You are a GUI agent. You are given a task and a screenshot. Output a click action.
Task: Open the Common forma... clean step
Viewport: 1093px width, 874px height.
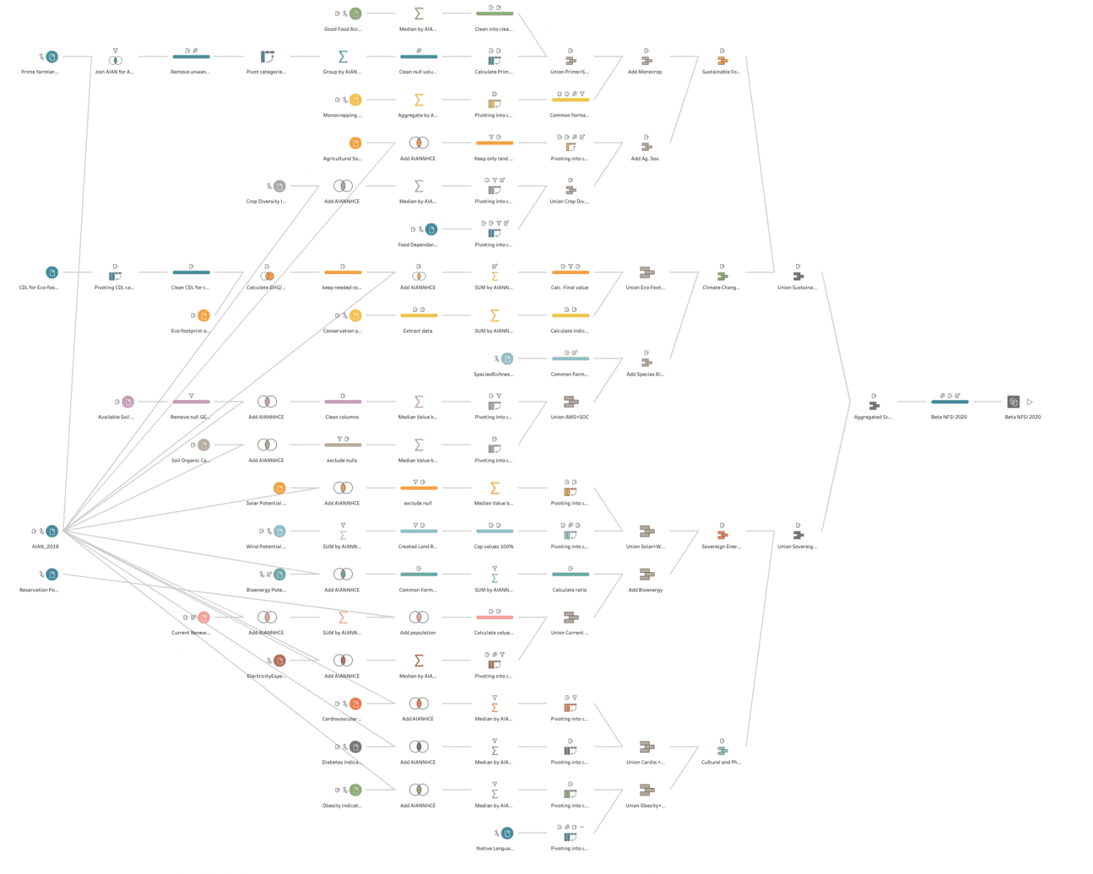pos(571,100)
